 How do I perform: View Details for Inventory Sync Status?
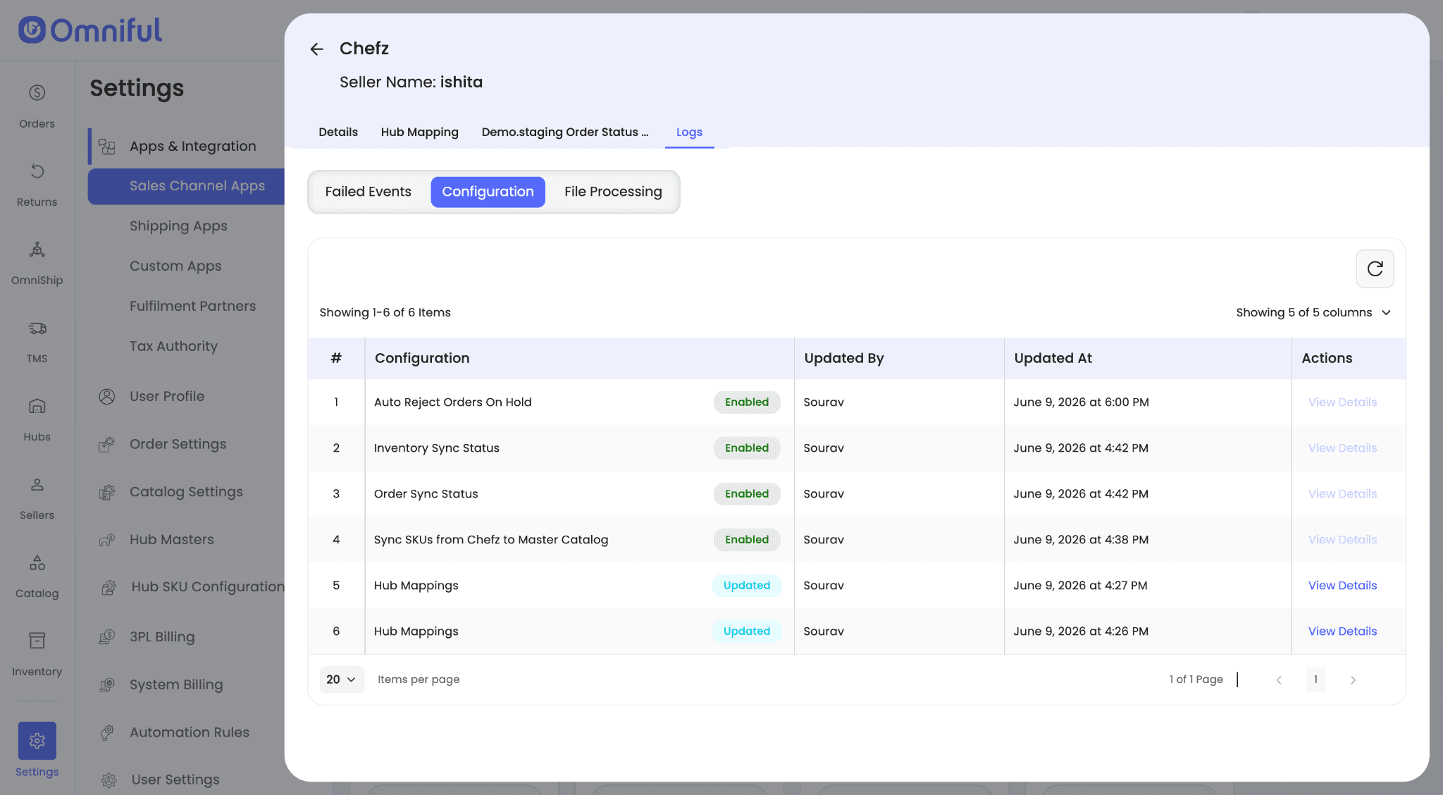click(x=1342, y=448)
